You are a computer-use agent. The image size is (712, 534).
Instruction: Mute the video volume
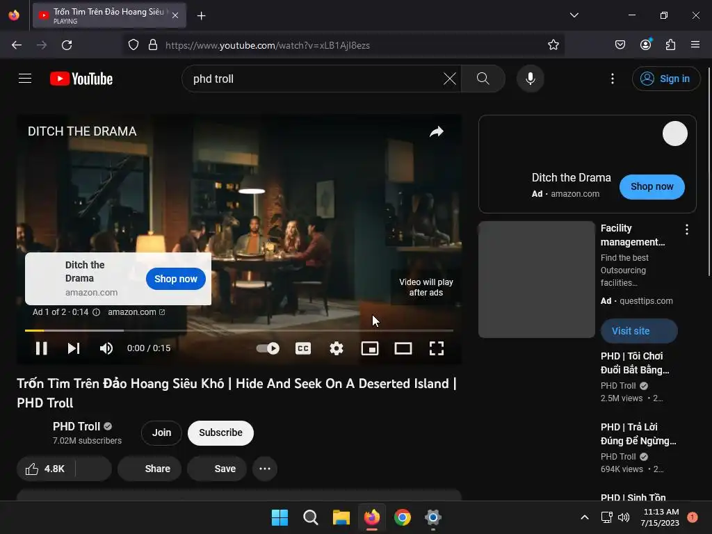coord(106,348)
